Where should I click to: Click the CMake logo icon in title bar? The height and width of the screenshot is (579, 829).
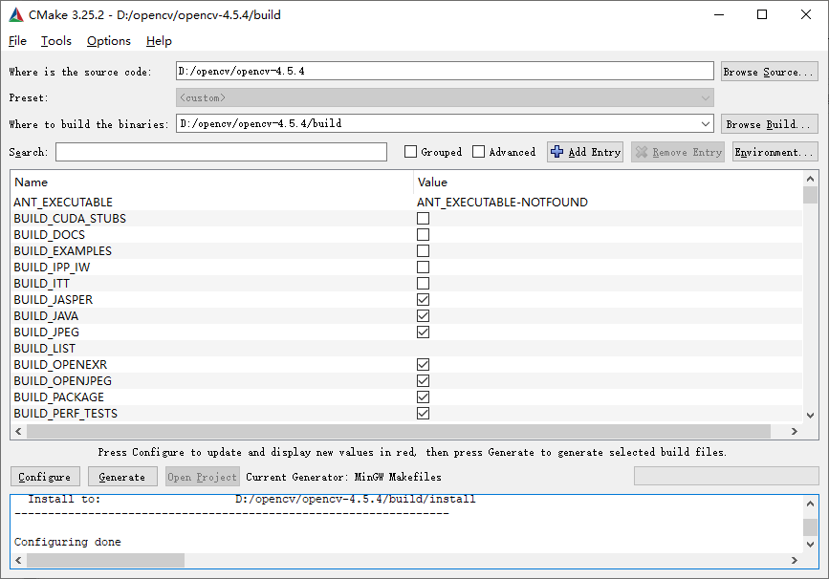(16, 14)
